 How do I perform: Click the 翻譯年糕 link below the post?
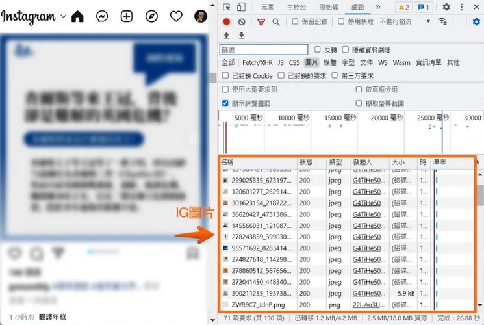[53, 317]
